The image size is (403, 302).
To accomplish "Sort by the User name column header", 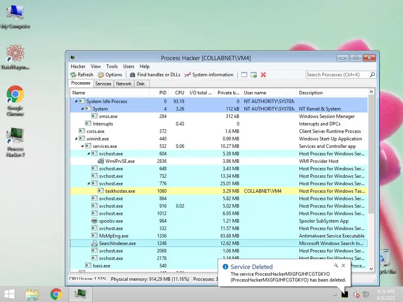I will click(x=269, y=93).
